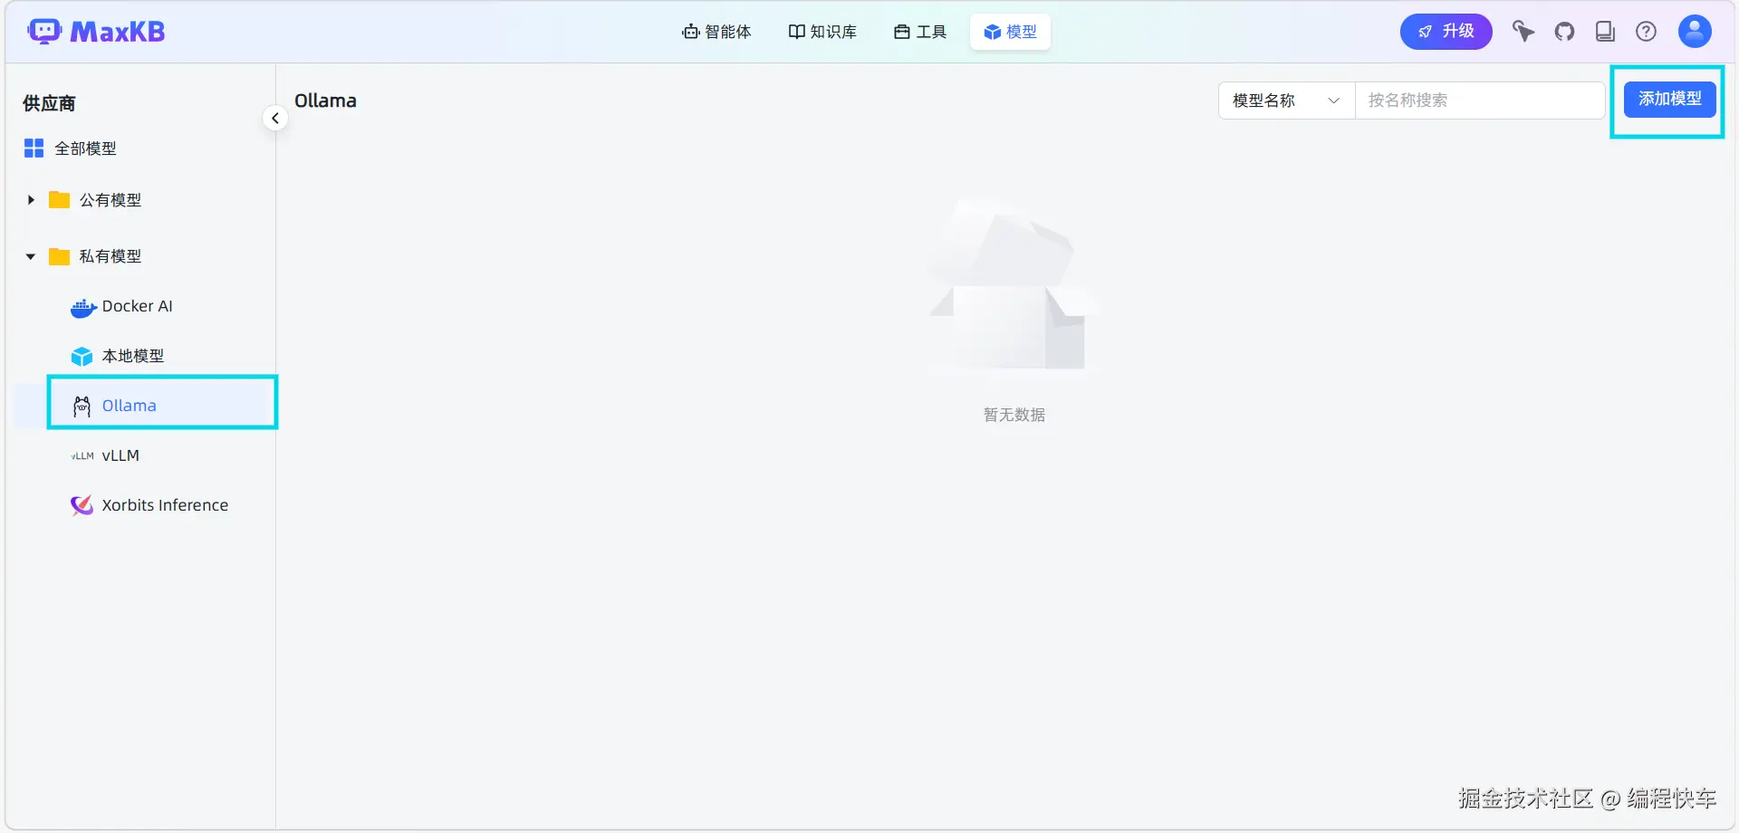Click the 升级 upgrade button
The height and width of the screenshot is (833, 1739).
pos(1446,32)
